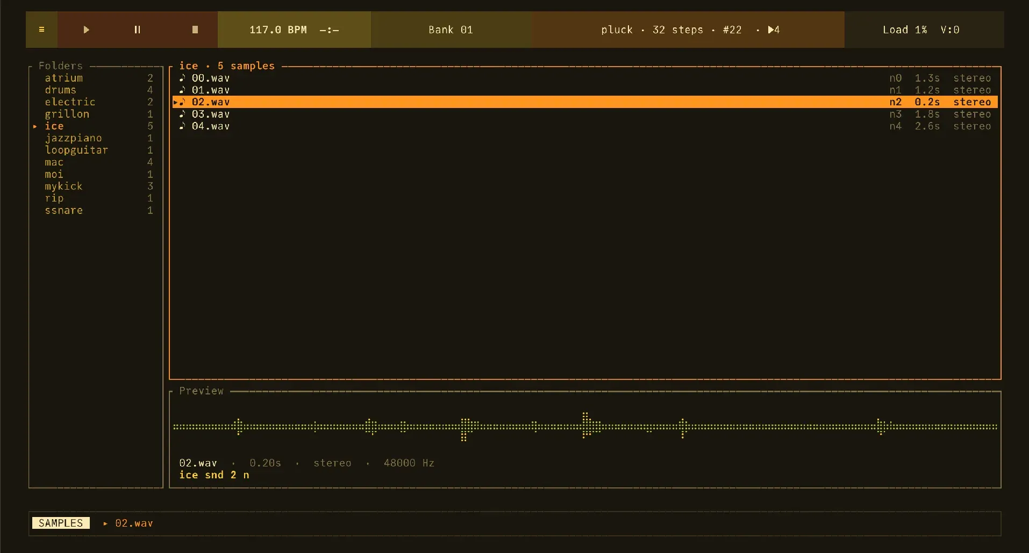The height and width of the screenshot is (553, 1029).
Task: Click the n0 index of 00.wav
Action: [x=895, y=78]
